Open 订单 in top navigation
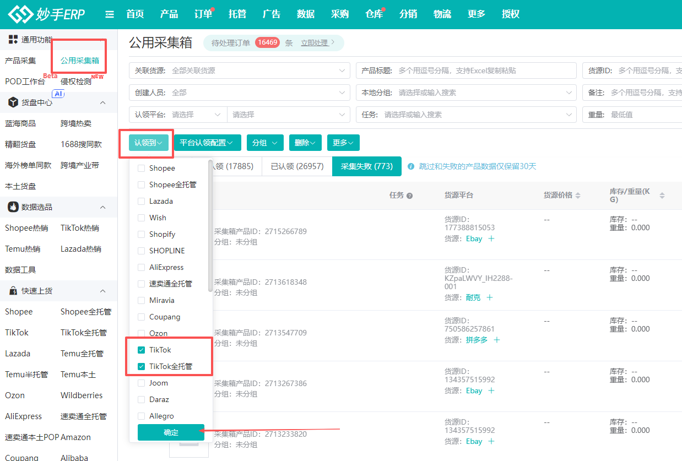Screen dimensions: 682x461 pyautogui.click(x=203, y=14)
